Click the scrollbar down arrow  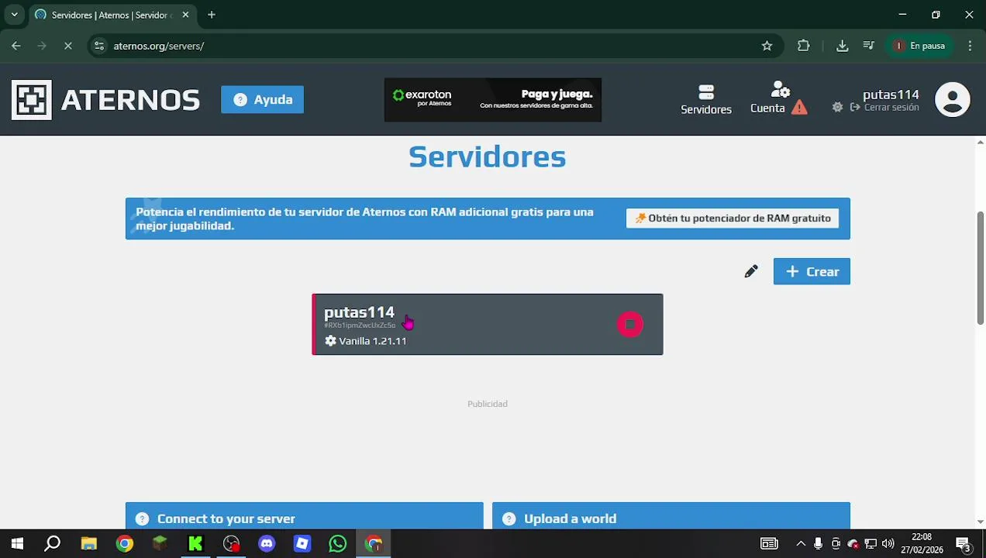tap(980, 522)
